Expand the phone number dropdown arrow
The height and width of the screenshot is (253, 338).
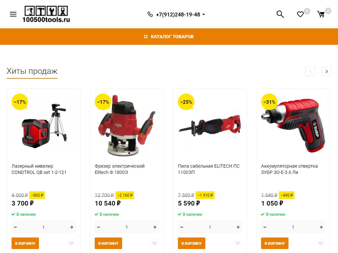pyautogui.click(x=204, y=14)
